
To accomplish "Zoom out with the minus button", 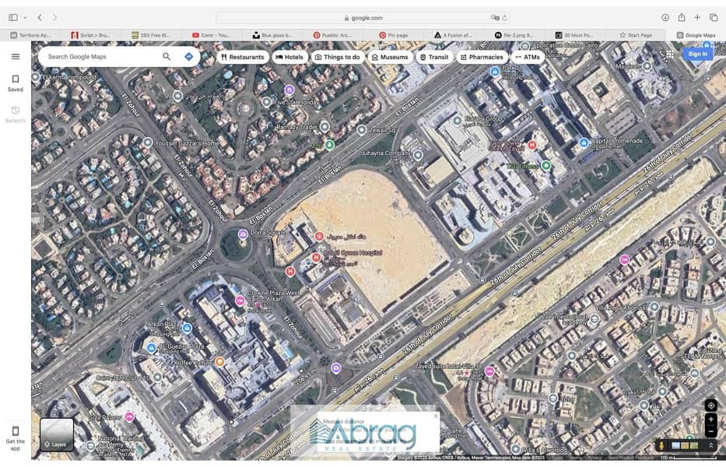I will click(710, 430).
